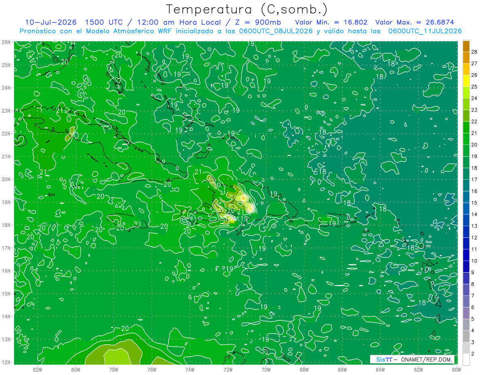Click the 70W longitude axis label
The height and width of the screenshot is (375, 485).
[266, 370]
